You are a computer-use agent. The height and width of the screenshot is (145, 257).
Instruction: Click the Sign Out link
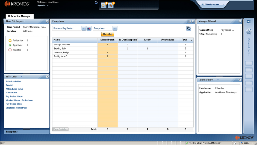coord(43,5)
